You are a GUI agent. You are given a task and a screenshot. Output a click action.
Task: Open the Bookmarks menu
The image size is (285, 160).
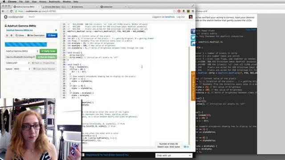point(54,2)
